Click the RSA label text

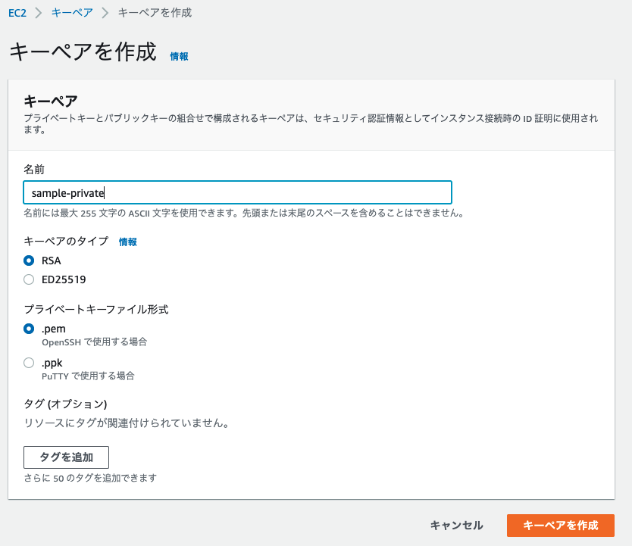pyautogui.click(x=52, y=261)
